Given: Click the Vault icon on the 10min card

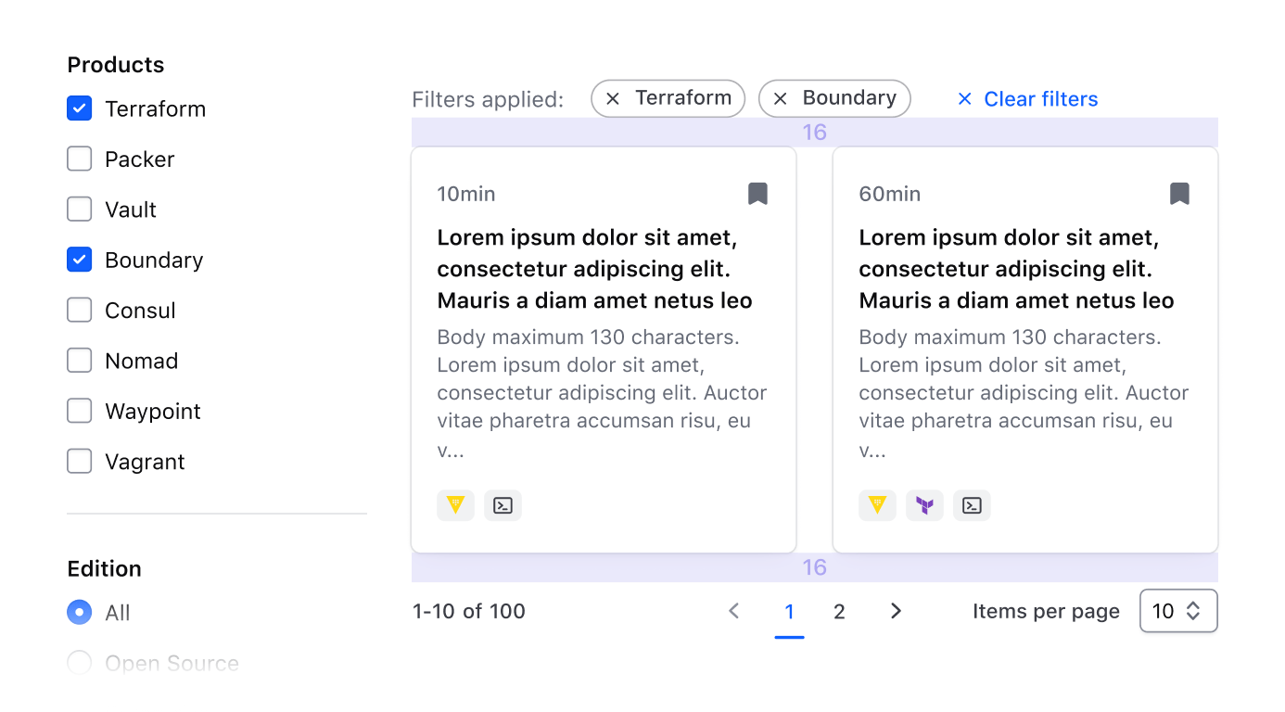Looking at the screenshot, I should tap(455, 505).
